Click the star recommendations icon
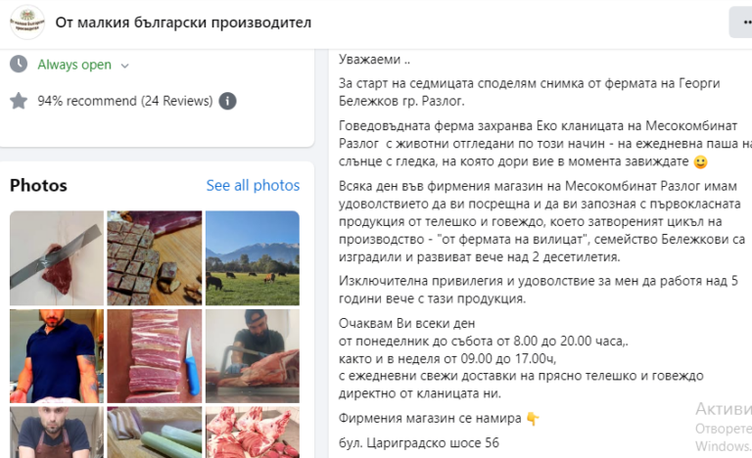The width and height of the screenshot is (752, 458). (x=19, y=101)
